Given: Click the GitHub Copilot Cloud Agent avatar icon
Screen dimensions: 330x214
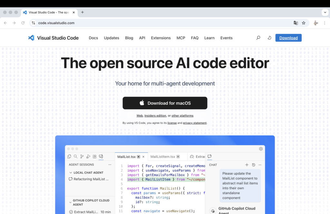Looking at the screenshot, I should coord(213,211).
